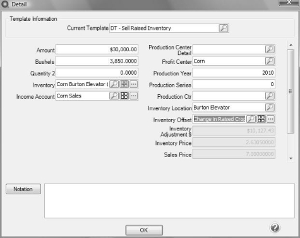Open Inventory field grid icon
This screenshot has height=238, width=300.
pos(124,84)
